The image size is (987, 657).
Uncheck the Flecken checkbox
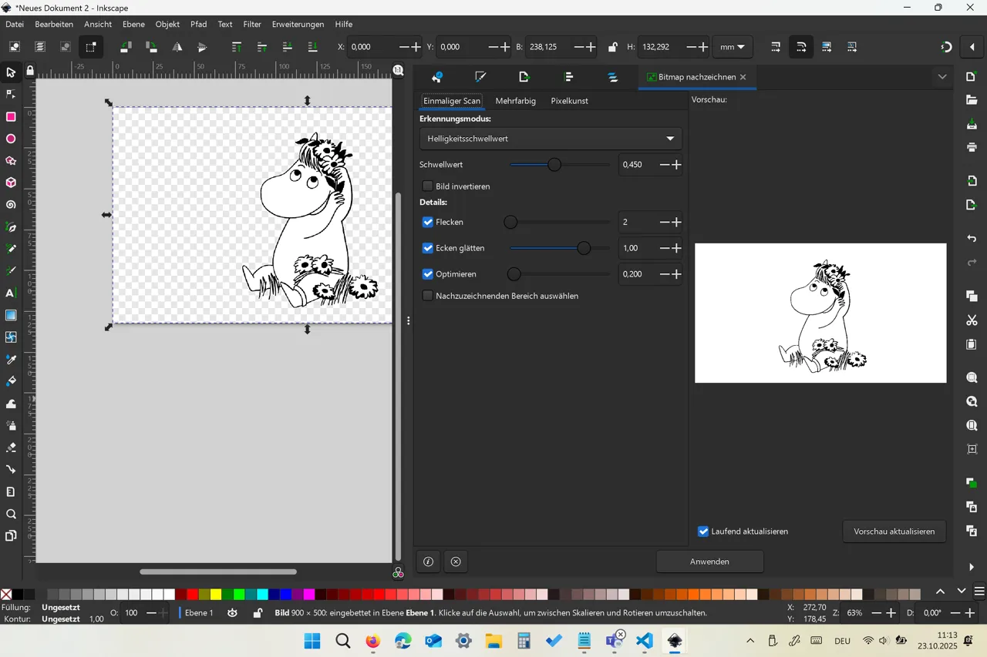428,222
